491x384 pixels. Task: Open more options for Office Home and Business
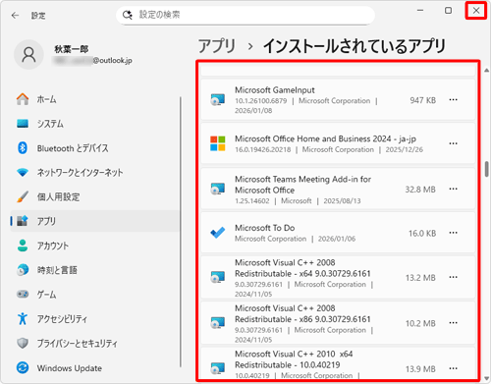tap(453, 143)
